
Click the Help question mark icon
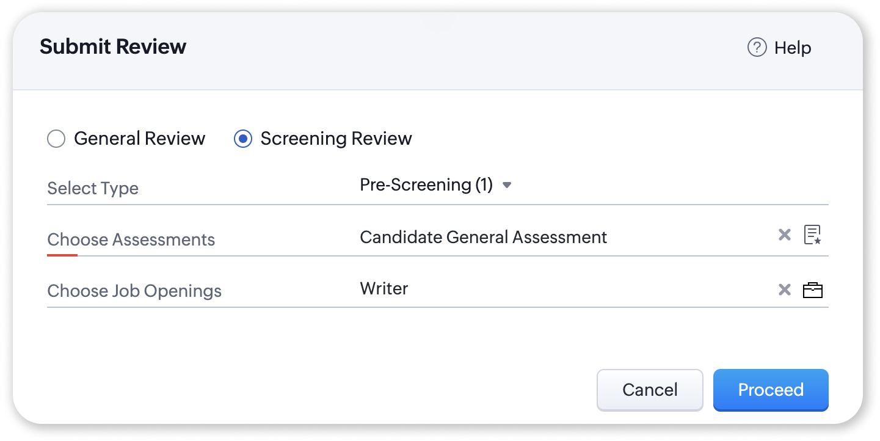[757, 48]
